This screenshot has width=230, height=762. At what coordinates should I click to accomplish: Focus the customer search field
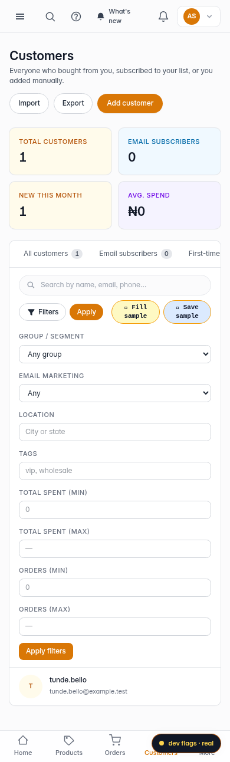click(115, 285)
